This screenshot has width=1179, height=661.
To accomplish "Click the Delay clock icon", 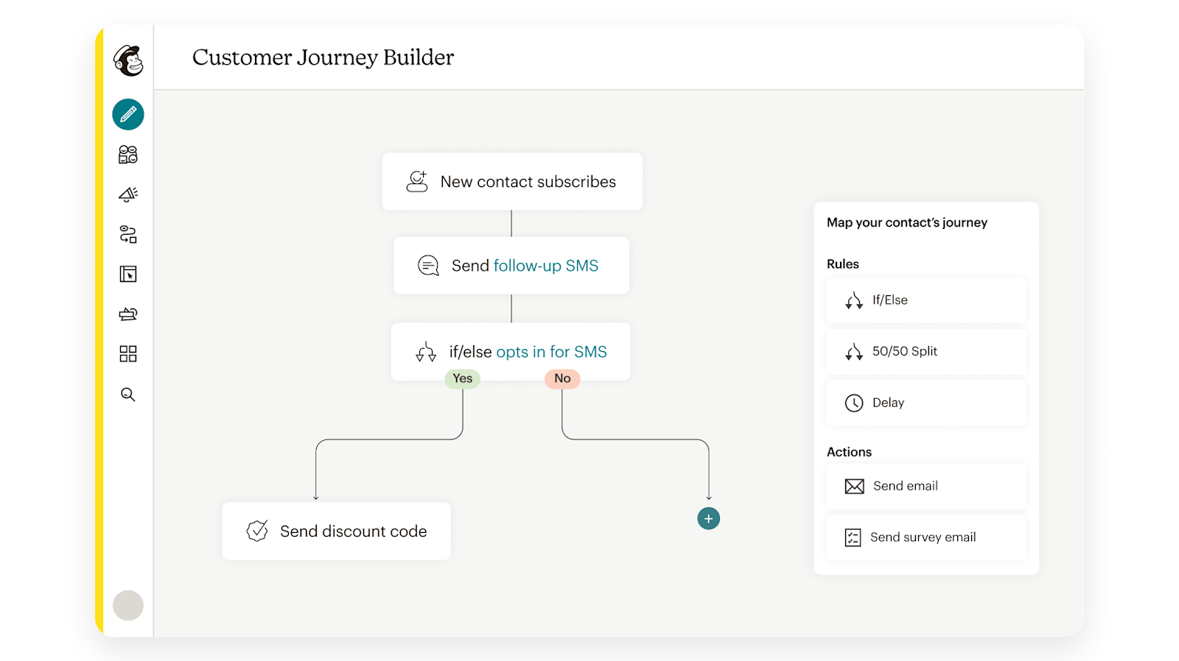I will click(854, 403).
